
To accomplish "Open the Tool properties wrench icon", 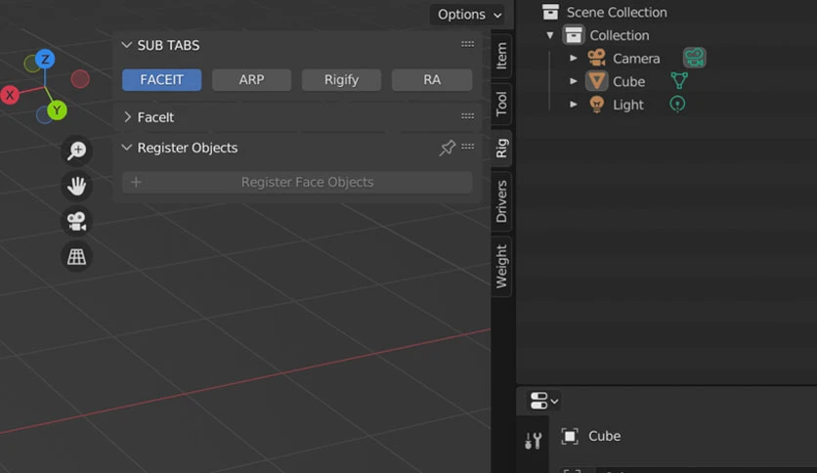I will (533, 441).
